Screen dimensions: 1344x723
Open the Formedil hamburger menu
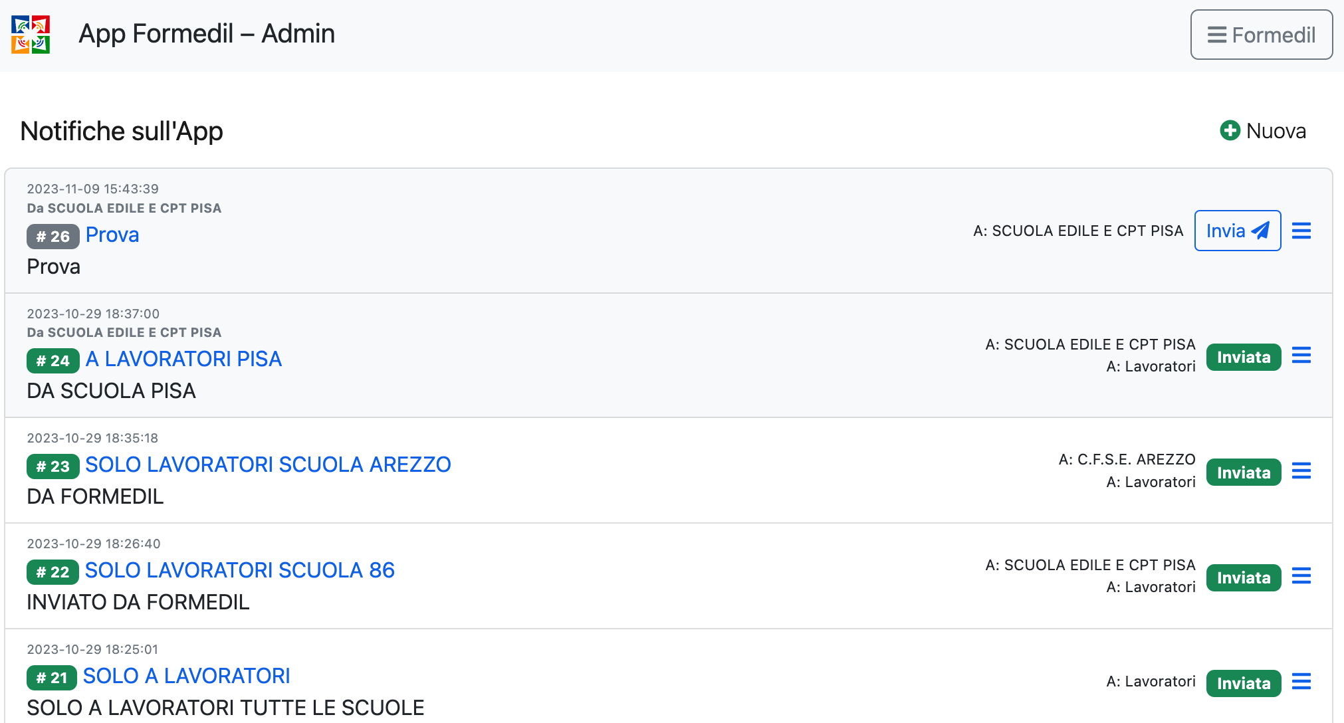(x=1261, y=35)
